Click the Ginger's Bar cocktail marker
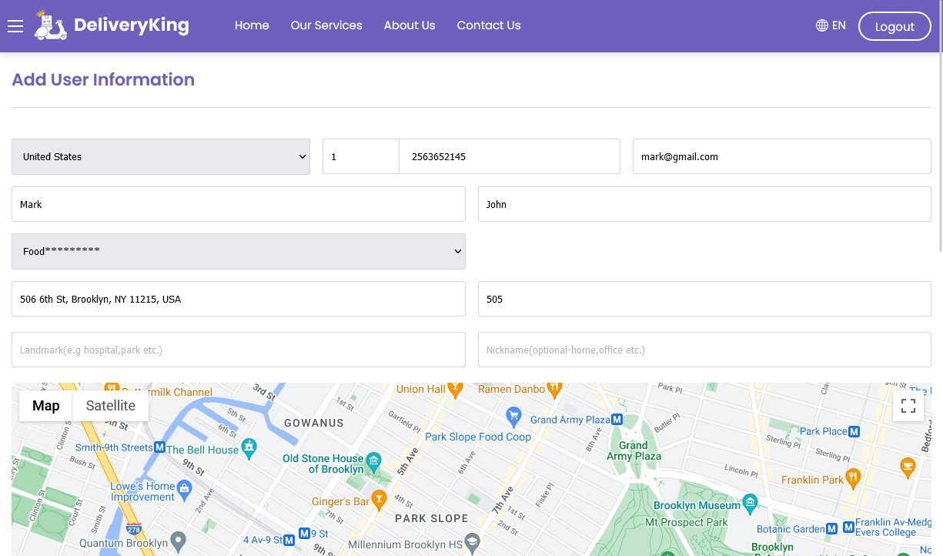Screen dimensions: 943x556 coord(379,499)
